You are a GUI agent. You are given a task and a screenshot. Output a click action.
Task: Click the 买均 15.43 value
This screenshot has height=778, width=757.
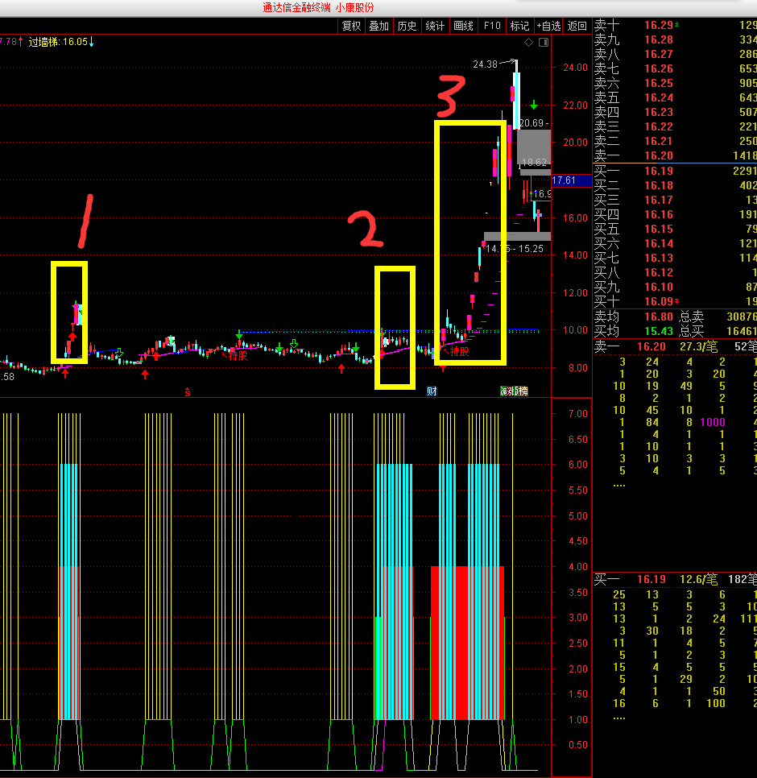coord(658,331)
